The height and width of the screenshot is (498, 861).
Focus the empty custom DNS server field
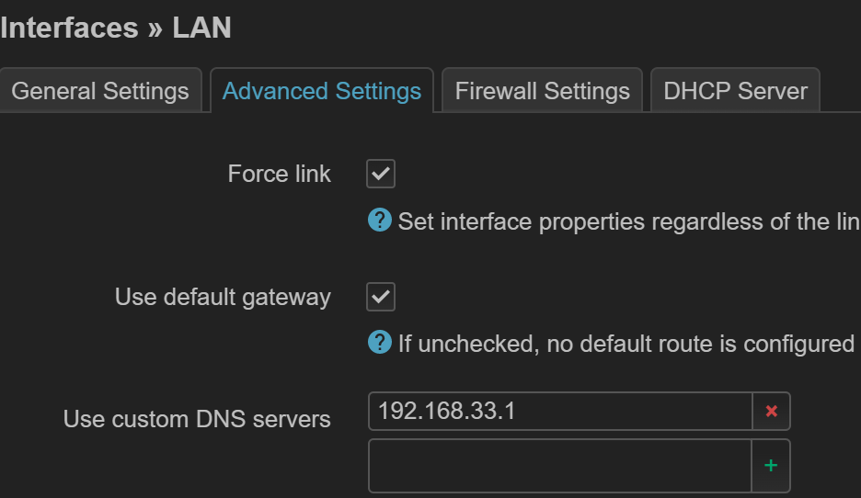coord(559,466)
